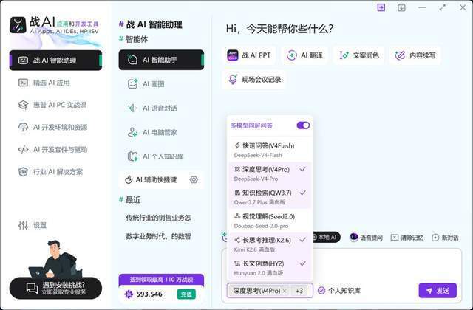This screenshot has width=473, height=310.
Task: Start a 新对话
Action: pyautogui.click(x=445, y=238)
